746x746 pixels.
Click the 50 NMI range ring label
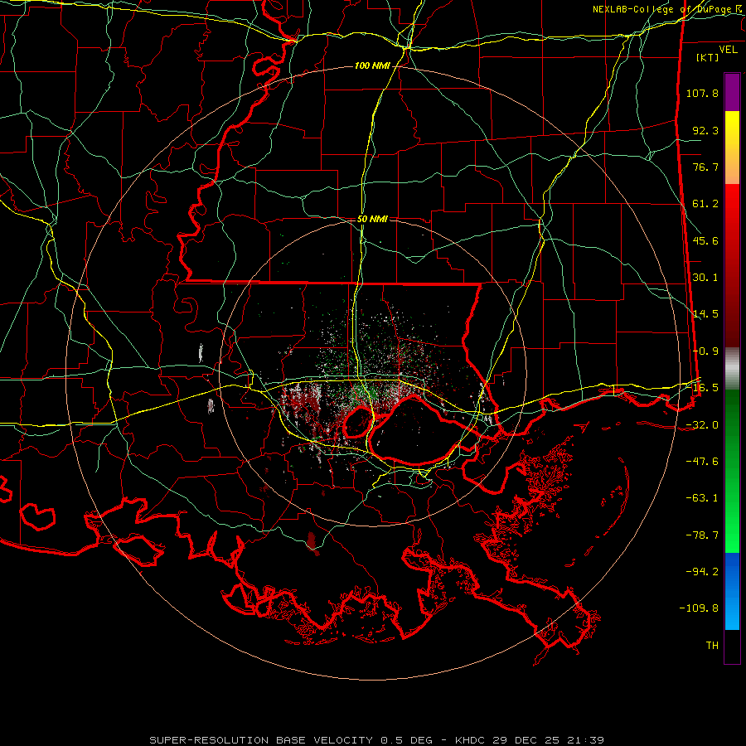click(372, 219)
